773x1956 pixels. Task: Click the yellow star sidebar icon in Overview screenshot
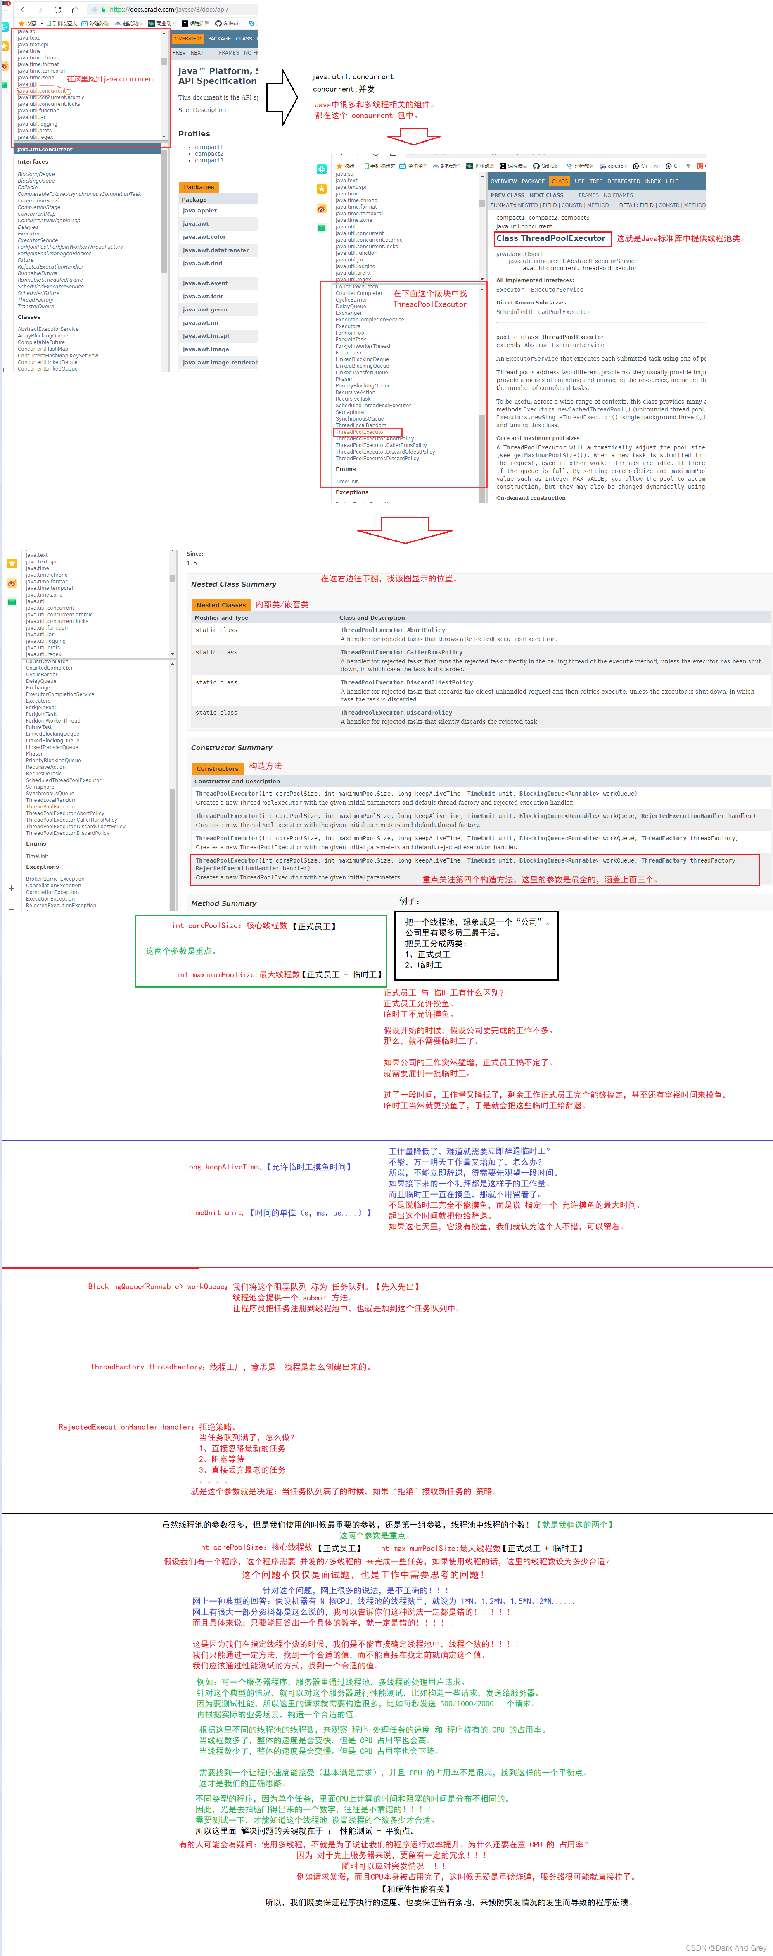5,45
